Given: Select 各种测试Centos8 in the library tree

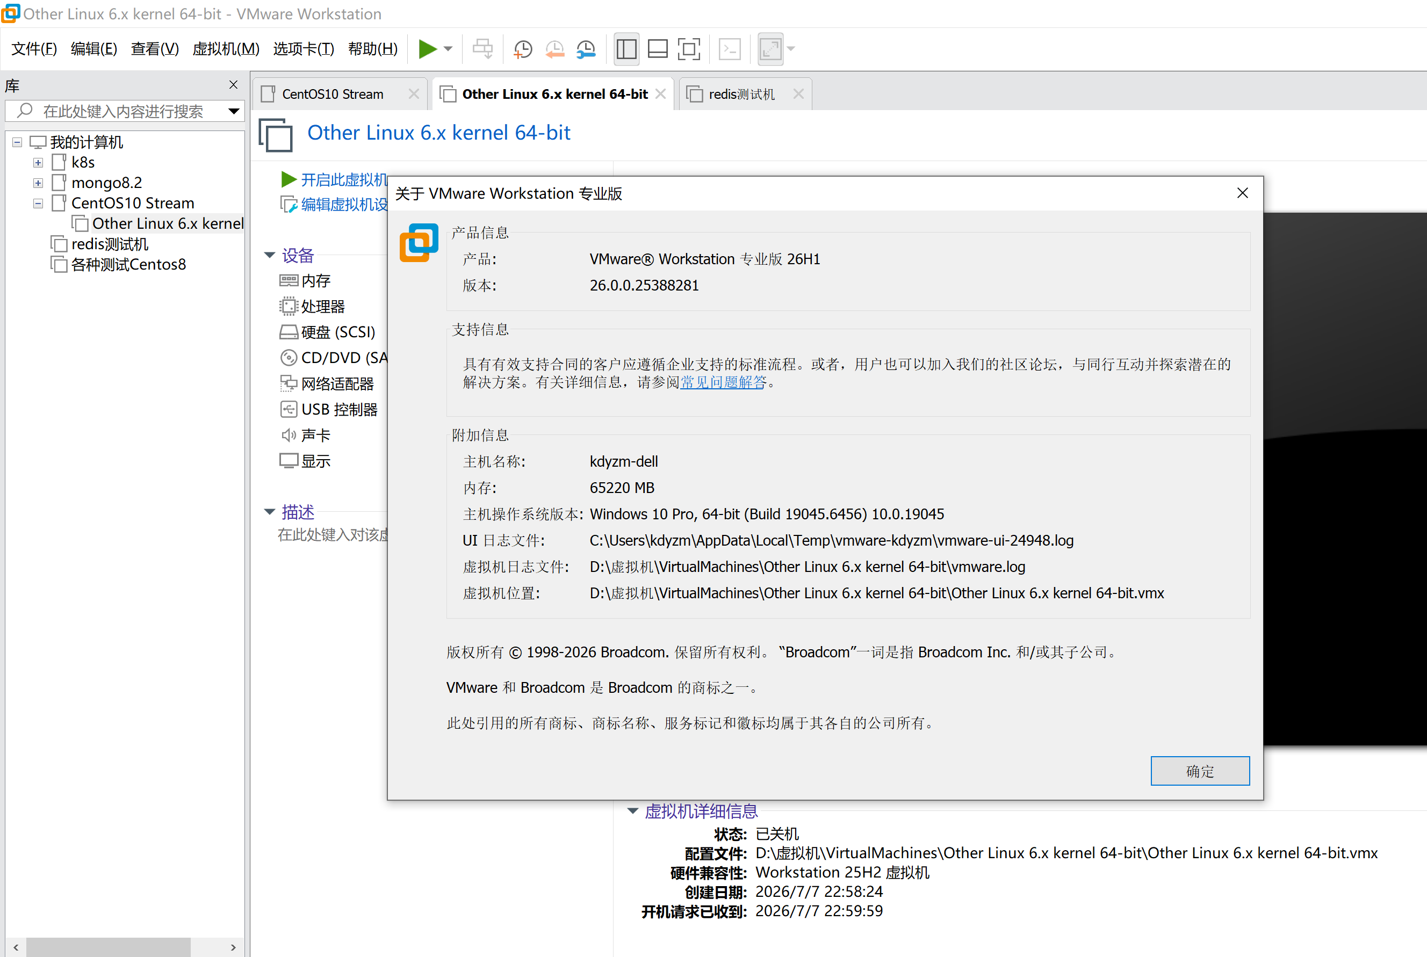Looking at the screenshot, I should 128,264.
